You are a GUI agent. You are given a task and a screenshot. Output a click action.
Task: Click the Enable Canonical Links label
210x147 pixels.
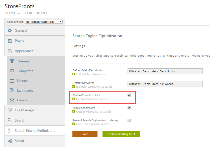click(86, 95)
